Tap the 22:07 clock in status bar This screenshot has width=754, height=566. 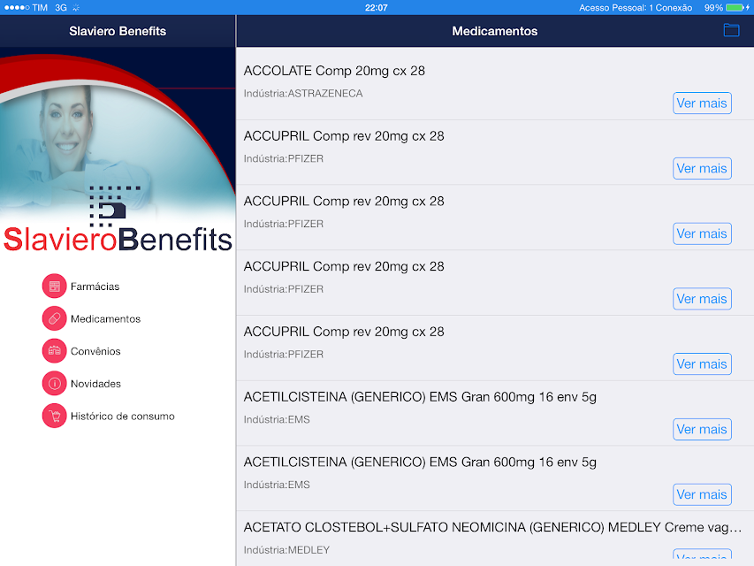point(376,8)
